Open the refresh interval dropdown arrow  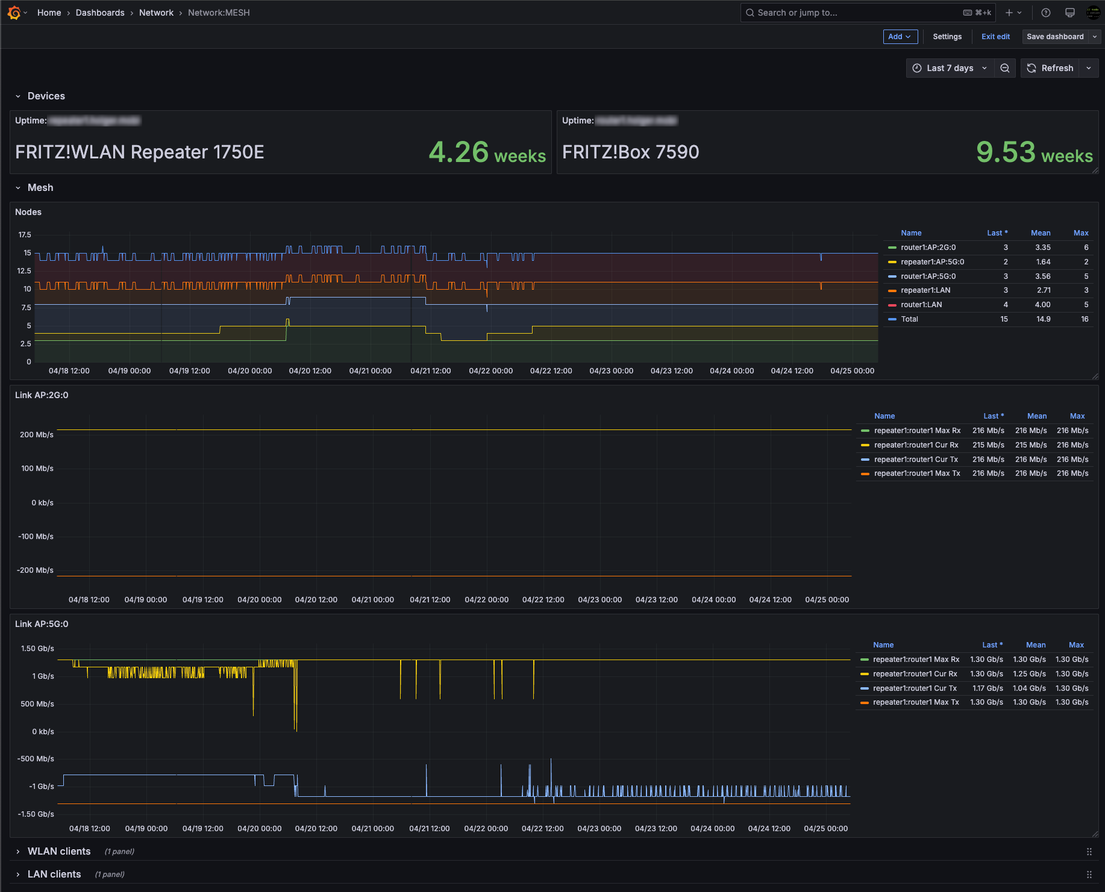[x=1089, y=68]
